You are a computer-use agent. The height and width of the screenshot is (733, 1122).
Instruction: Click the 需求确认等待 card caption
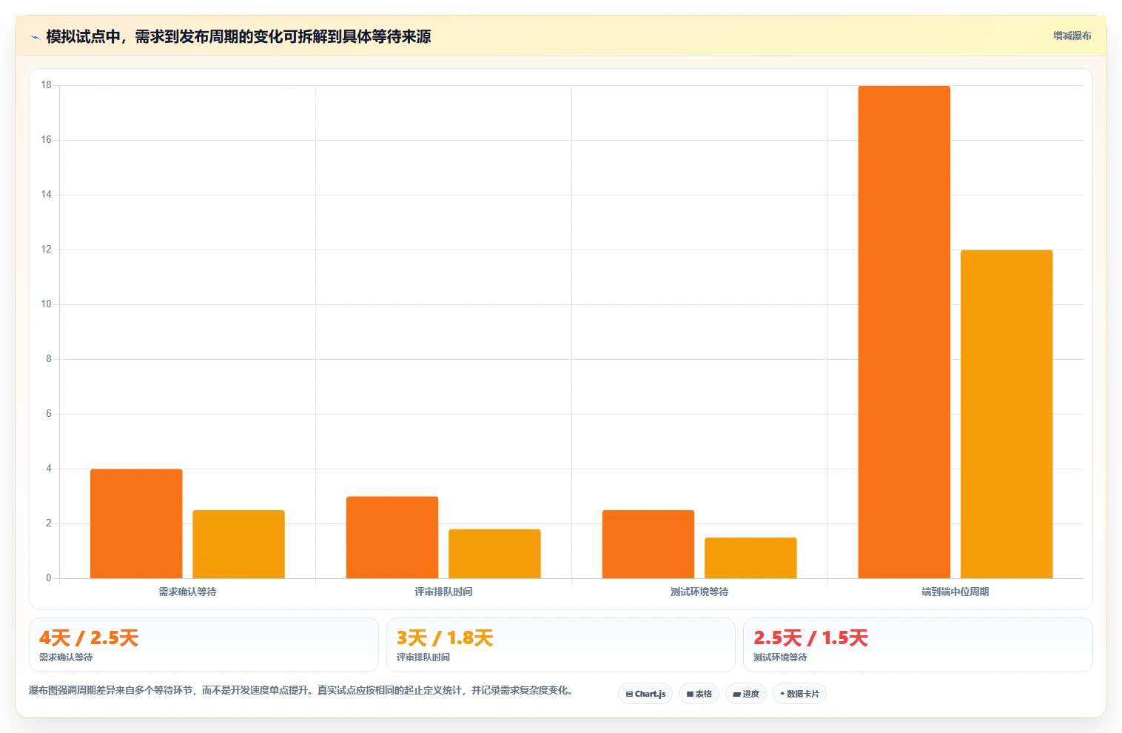pos(66,657)
